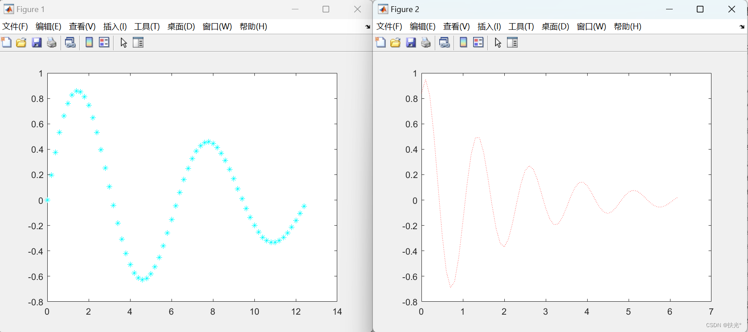The image size is (748, 332).
Task: Click the Figure 2 title bar text
Action: click(405, 9)
